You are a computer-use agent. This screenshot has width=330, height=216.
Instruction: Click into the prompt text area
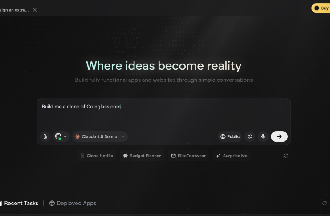(164, 115)
